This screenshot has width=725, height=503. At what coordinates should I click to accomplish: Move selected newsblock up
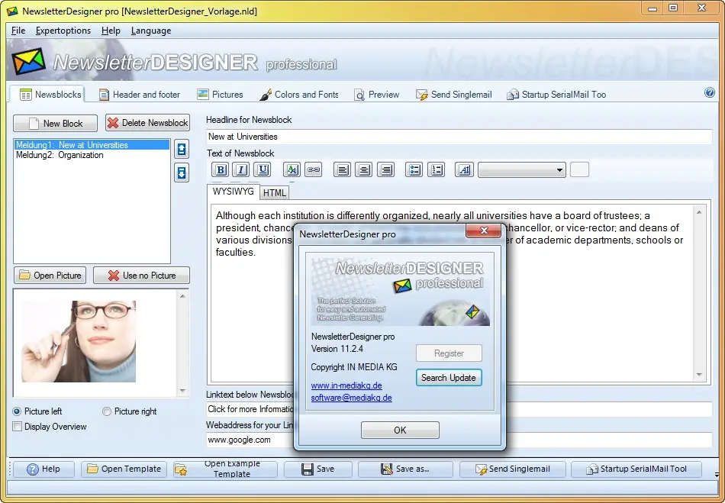pos(182,150)
